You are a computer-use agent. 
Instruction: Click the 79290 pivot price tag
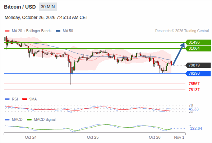point(198,73)
